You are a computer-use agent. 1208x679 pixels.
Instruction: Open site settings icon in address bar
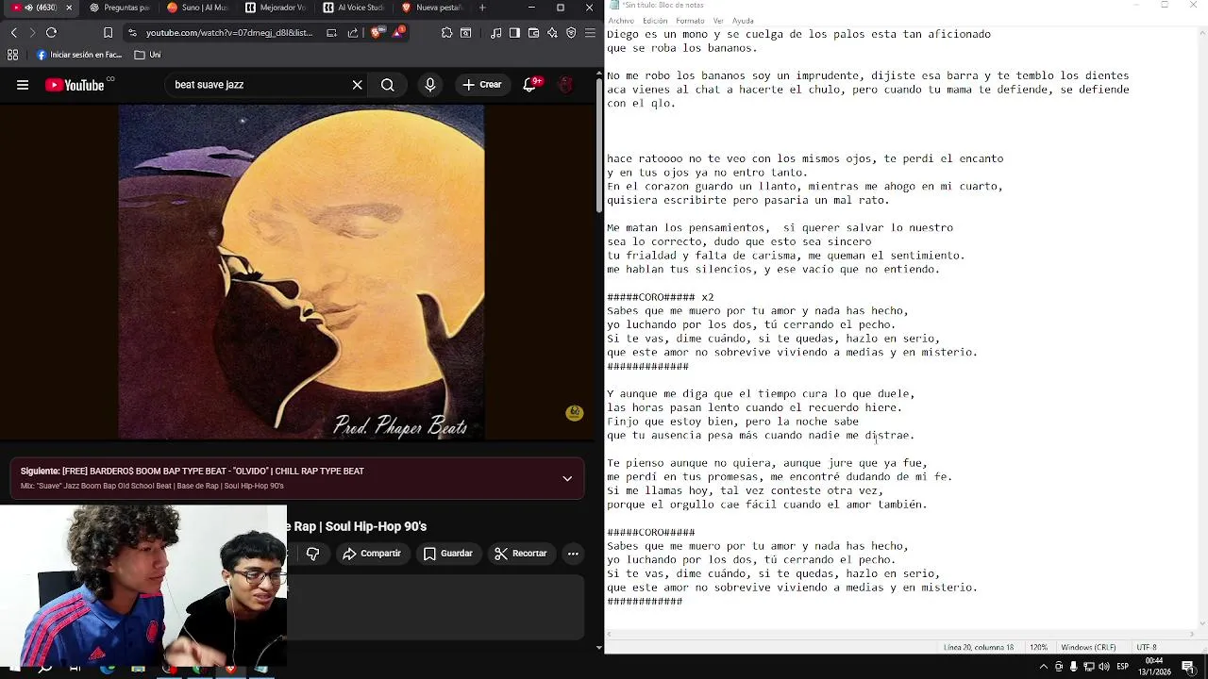coord(132,33)
